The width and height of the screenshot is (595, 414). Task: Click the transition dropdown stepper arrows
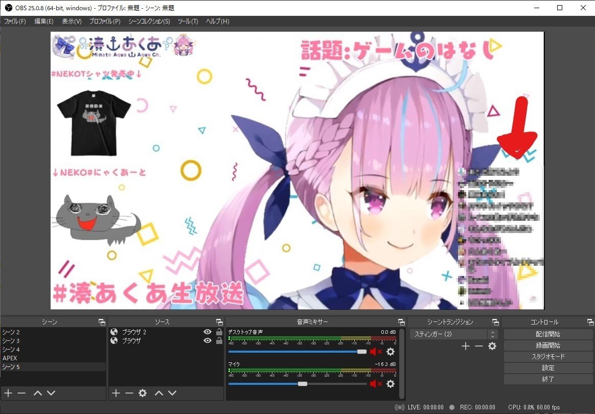(x=493, y=334)
